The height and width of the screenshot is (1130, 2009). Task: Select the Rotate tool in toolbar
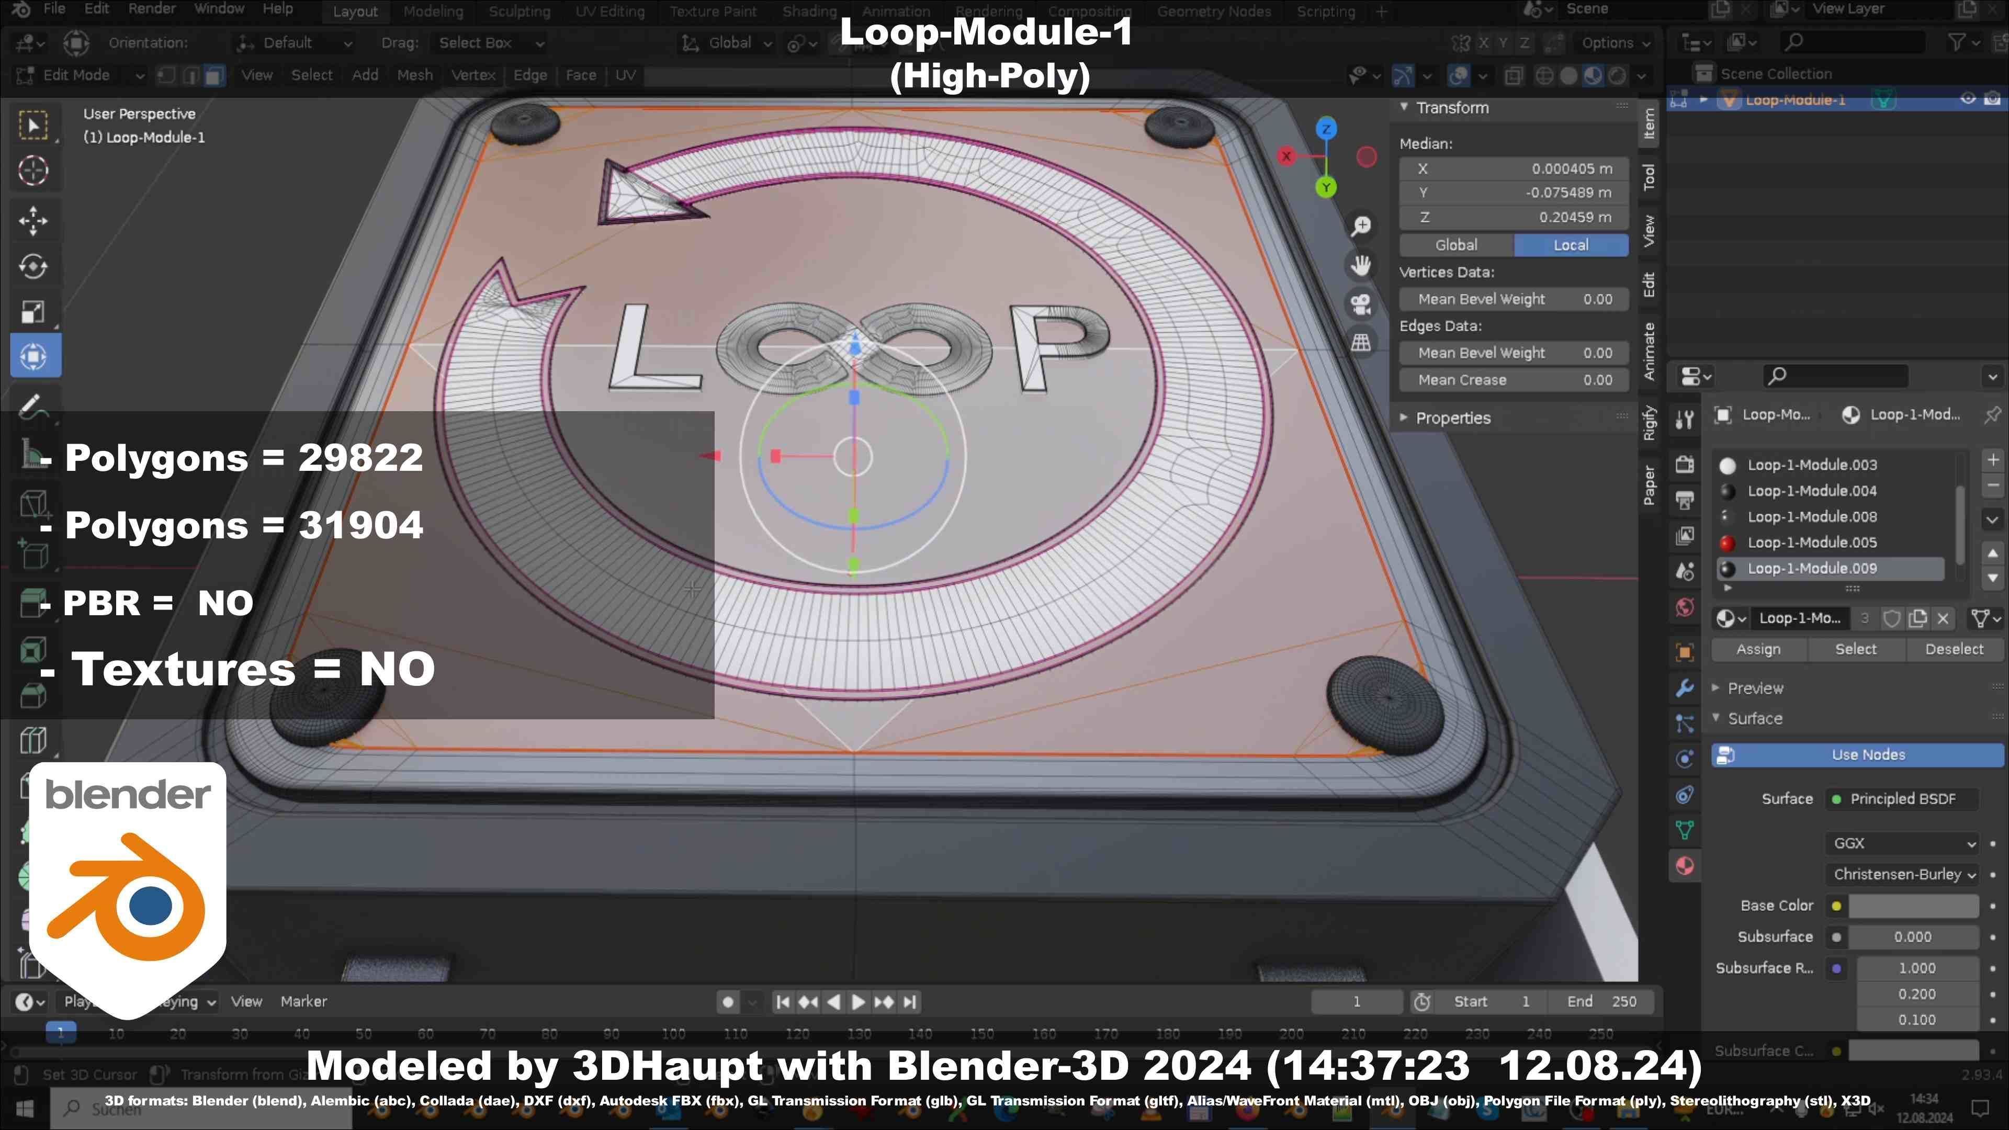click(33, 266)
